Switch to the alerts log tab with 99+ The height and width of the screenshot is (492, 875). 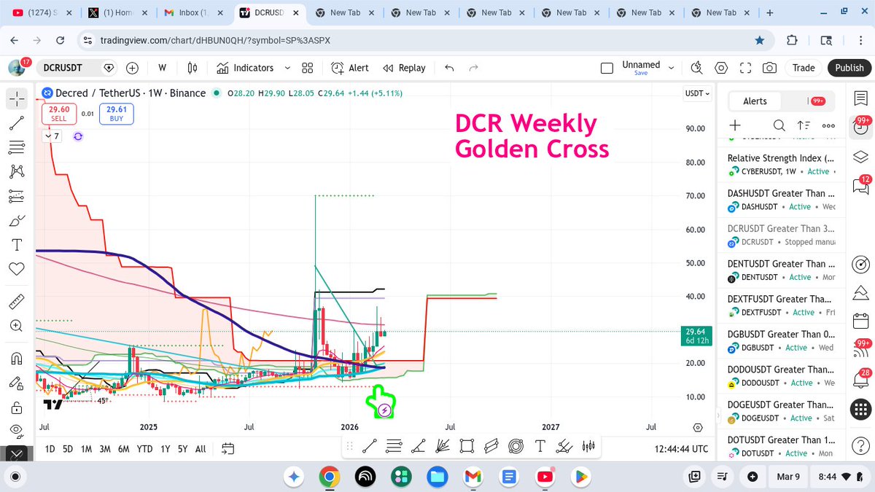tap(817, 101)
